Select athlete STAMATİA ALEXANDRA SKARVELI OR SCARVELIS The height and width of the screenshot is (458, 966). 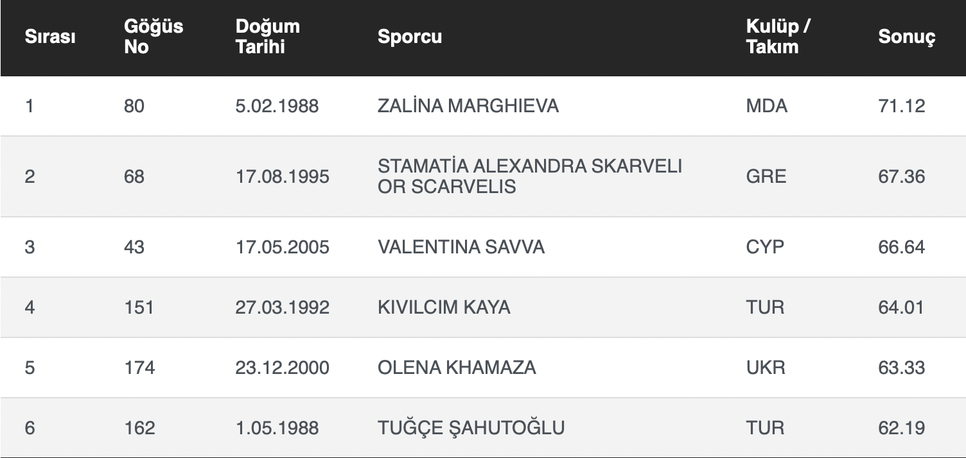pos(530,176)
